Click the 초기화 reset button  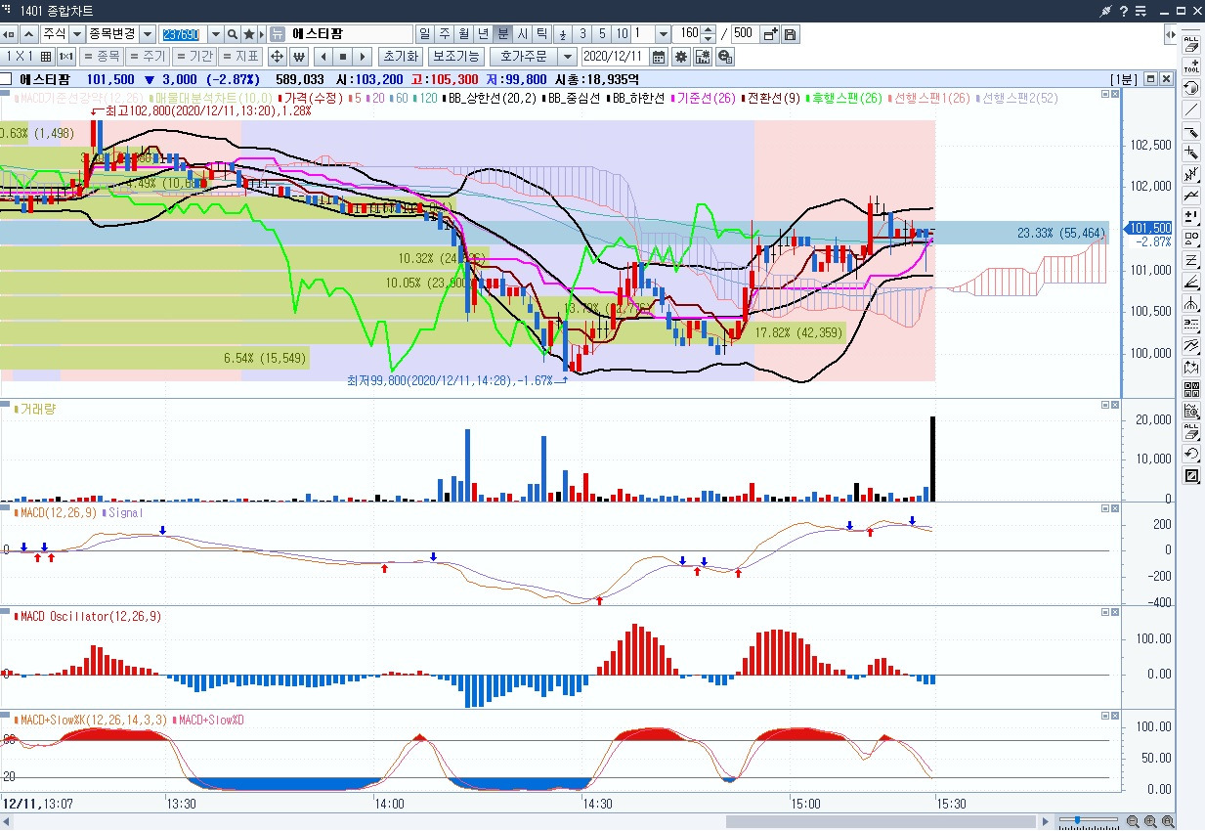click(402, 57)
